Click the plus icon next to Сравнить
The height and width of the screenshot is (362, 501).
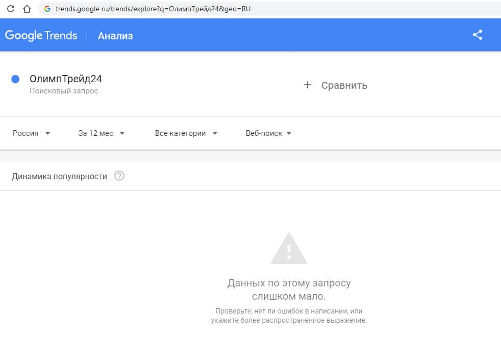[307, 85]
